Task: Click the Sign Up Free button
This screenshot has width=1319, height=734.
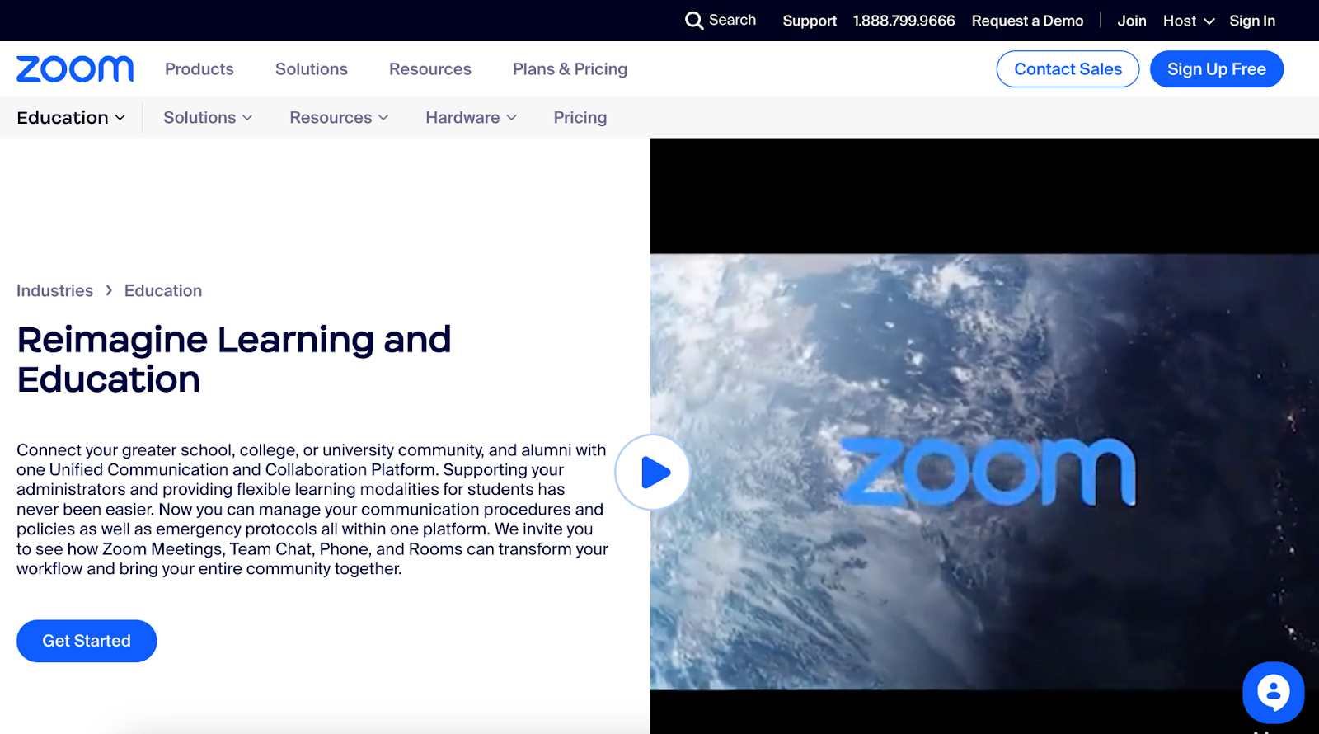Action: [1217, 69]
